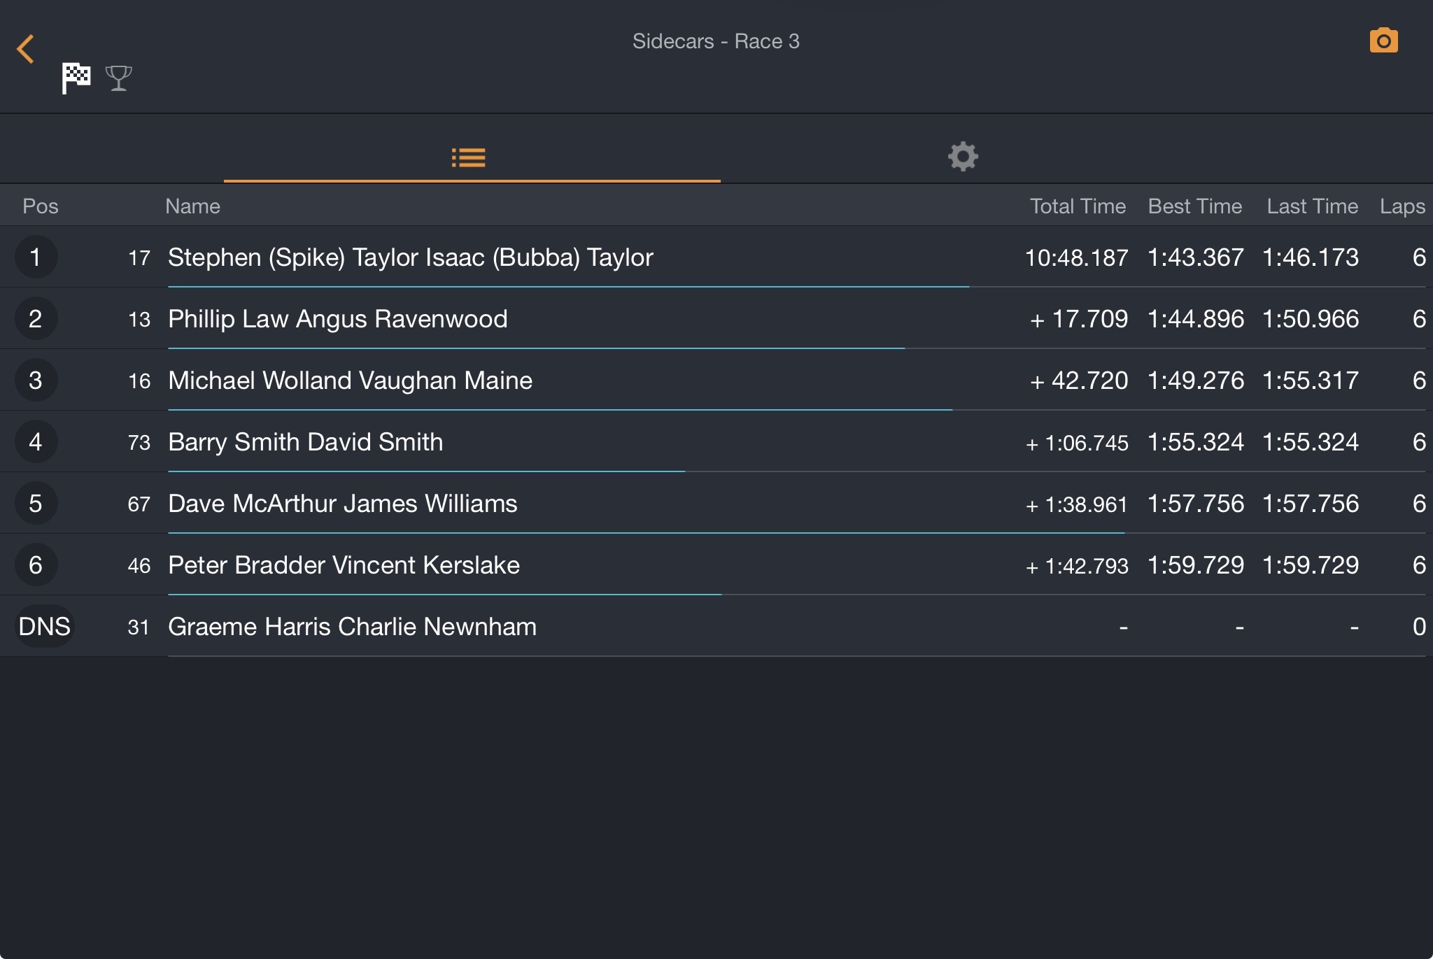Click the Laps column header
This screenshot has width=1433, height=959.
[x=1402, y=206]
